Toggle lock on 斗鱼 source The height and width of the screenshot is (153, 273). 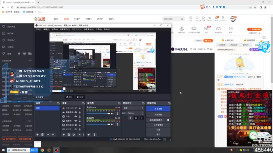pyautogui.click(x=80, y=117)
